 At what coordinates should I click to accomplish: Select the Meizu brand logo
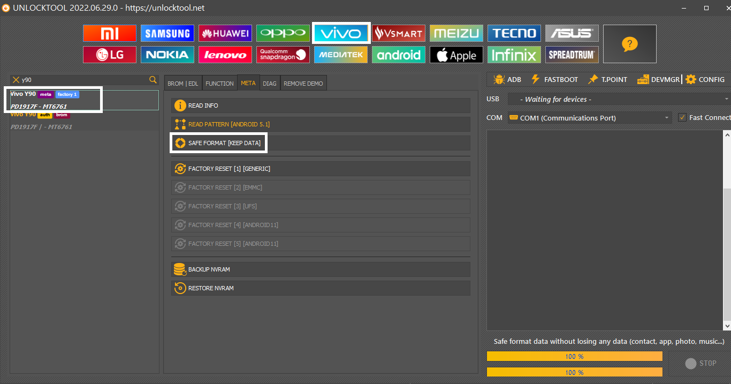[x=456, y=33]
